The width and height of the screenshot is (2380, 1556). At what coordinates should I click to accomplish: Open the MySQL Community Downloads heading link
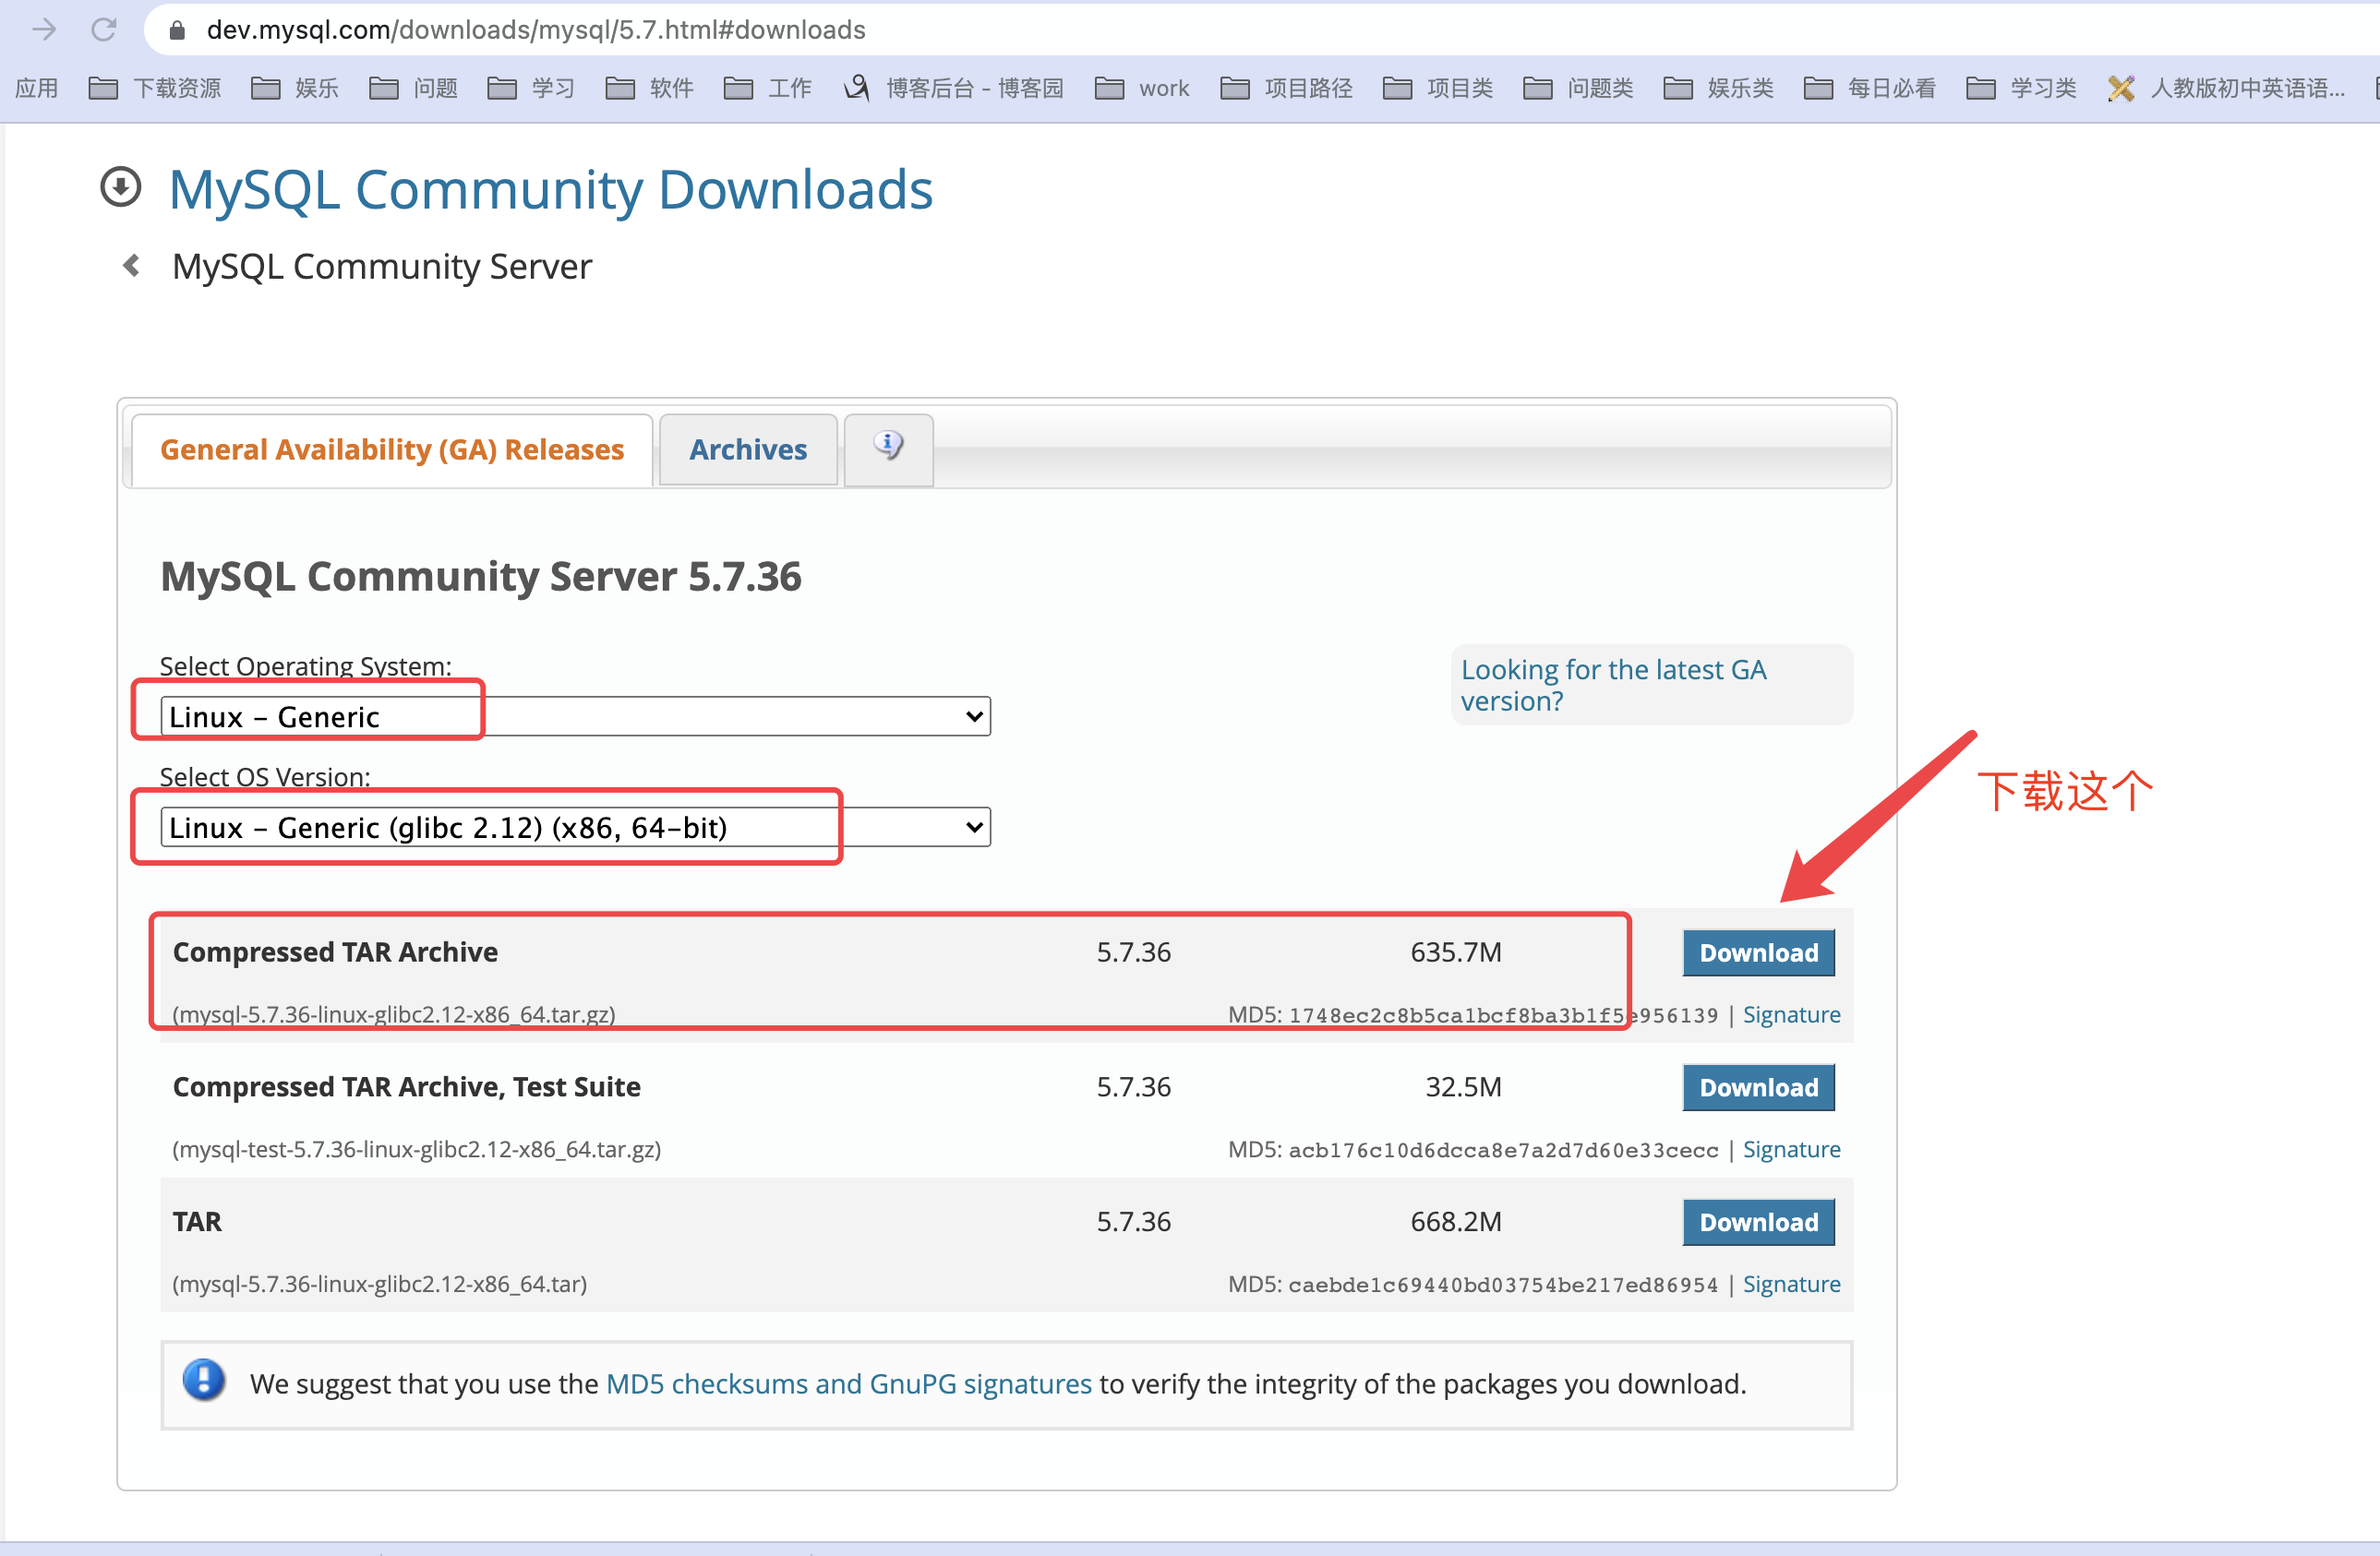[x=550, y=189]
